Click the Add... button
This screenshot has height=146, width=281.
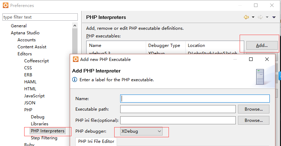262,45
